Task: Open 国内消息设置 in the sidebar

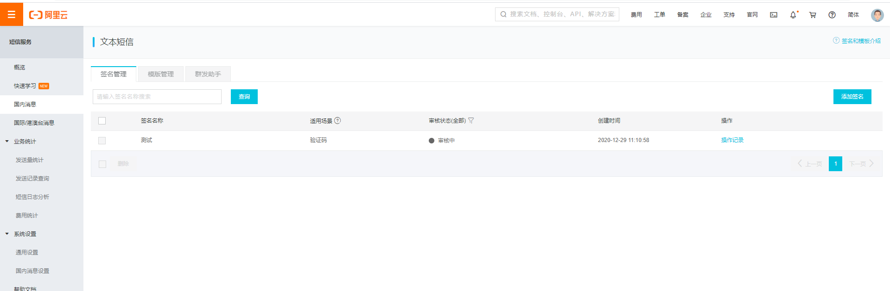Action: pos(32,271)
